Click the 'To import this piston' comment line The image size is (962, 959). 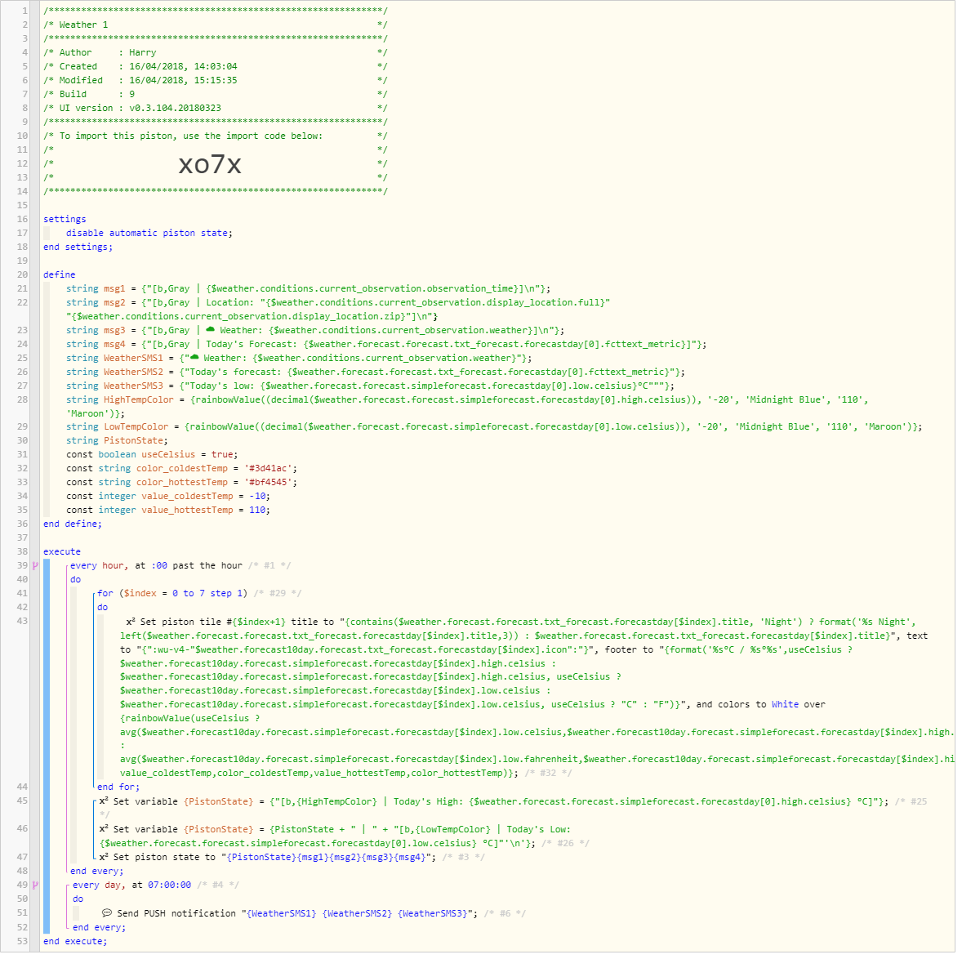216,138
